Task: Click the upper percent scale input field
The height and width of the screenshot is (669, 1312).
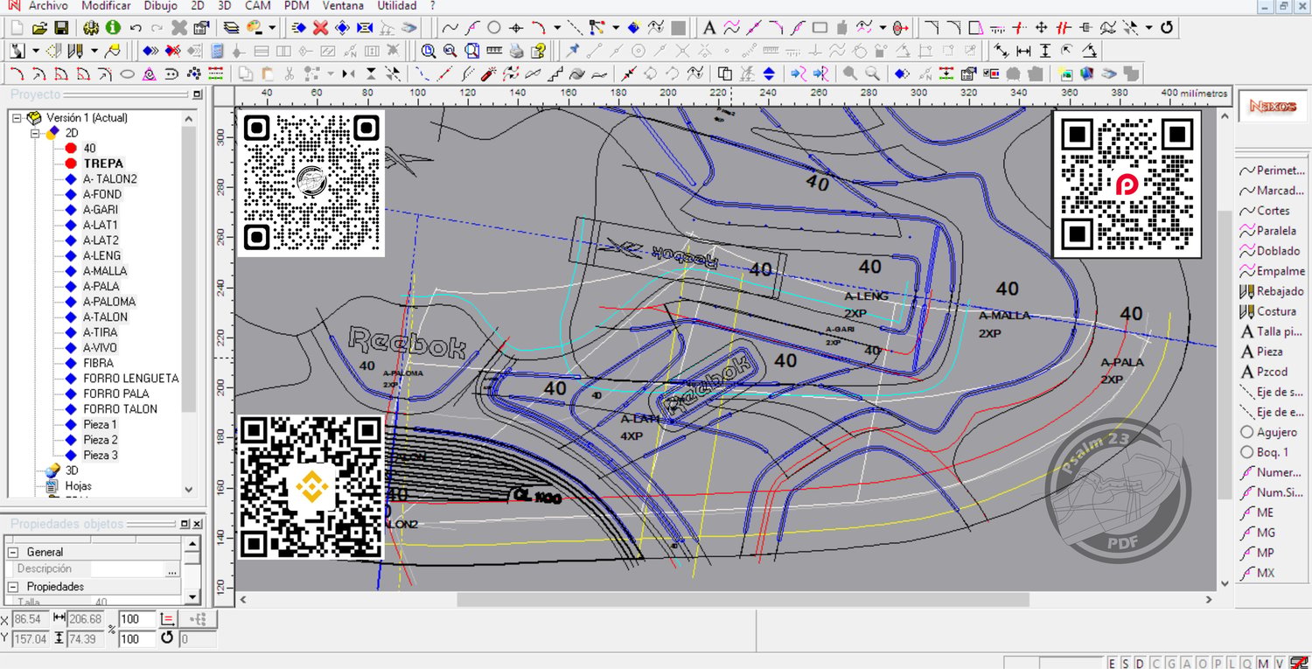Action: point(136,619)
